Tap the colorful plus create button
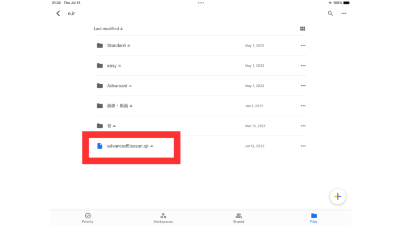 click(x=338, y=196)
